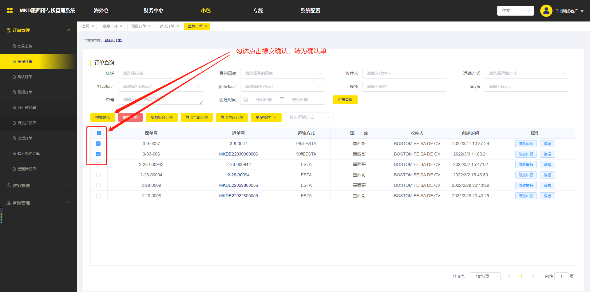Viewport: 590px width, 292px height.
Task: Click the 财务管理 sidebar icon
Action: tap(9, 186)
